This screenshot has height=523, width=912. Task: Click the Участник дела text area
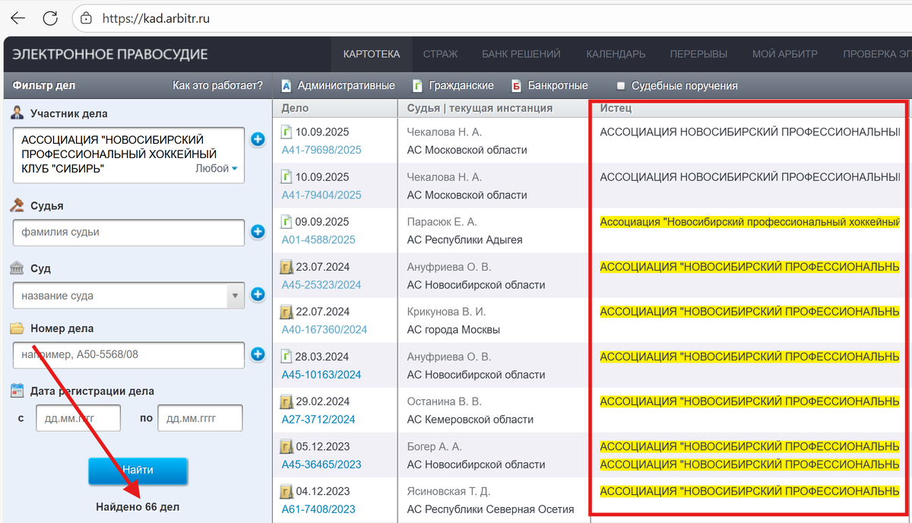pos(129,155)
